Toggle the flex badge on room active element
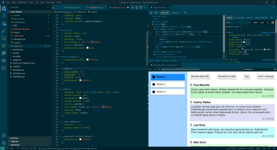 (205, 32)
